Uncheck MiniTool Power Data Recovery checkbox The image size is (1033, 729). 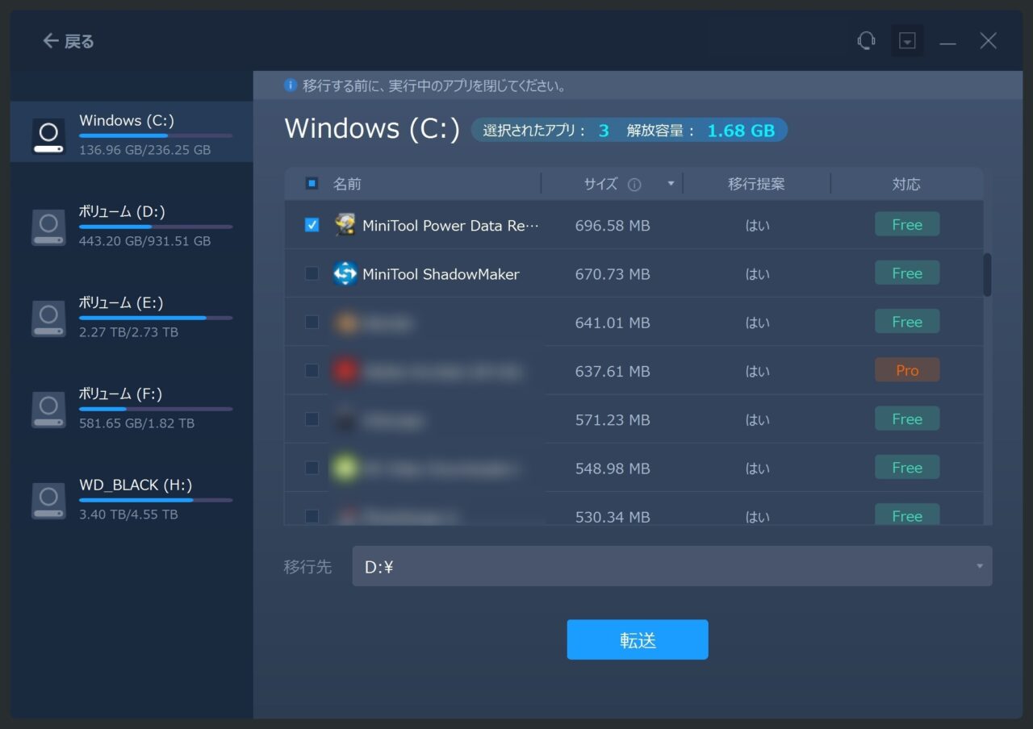312,225
